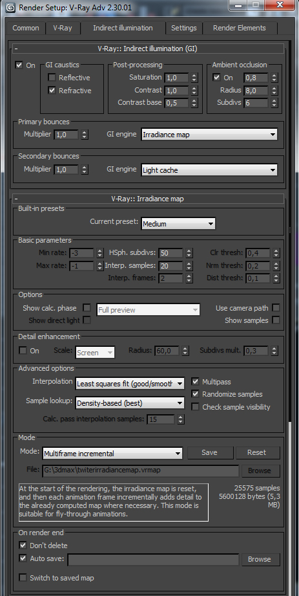Open Primary bounces GI engine dropdown
The image size is (299, 596).
click(x=209, y=135)
